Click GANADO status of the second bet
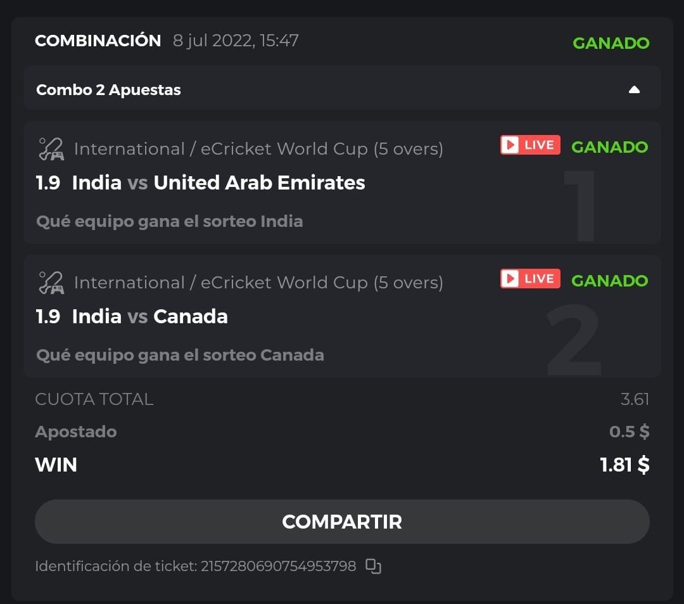Image resolution: width=684 pixels, height=604 pixels. 609,281
